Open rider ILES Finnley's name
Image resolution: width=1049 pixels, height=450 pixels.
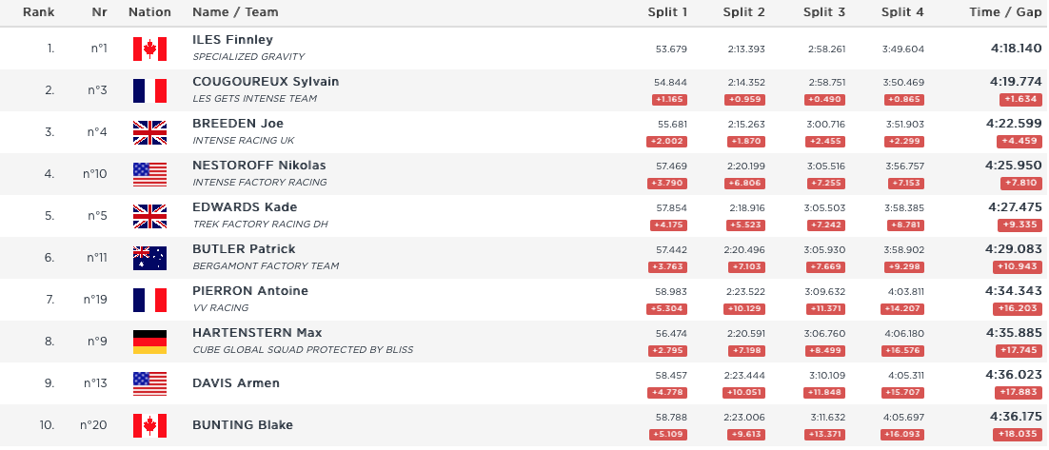coord(232,40)
